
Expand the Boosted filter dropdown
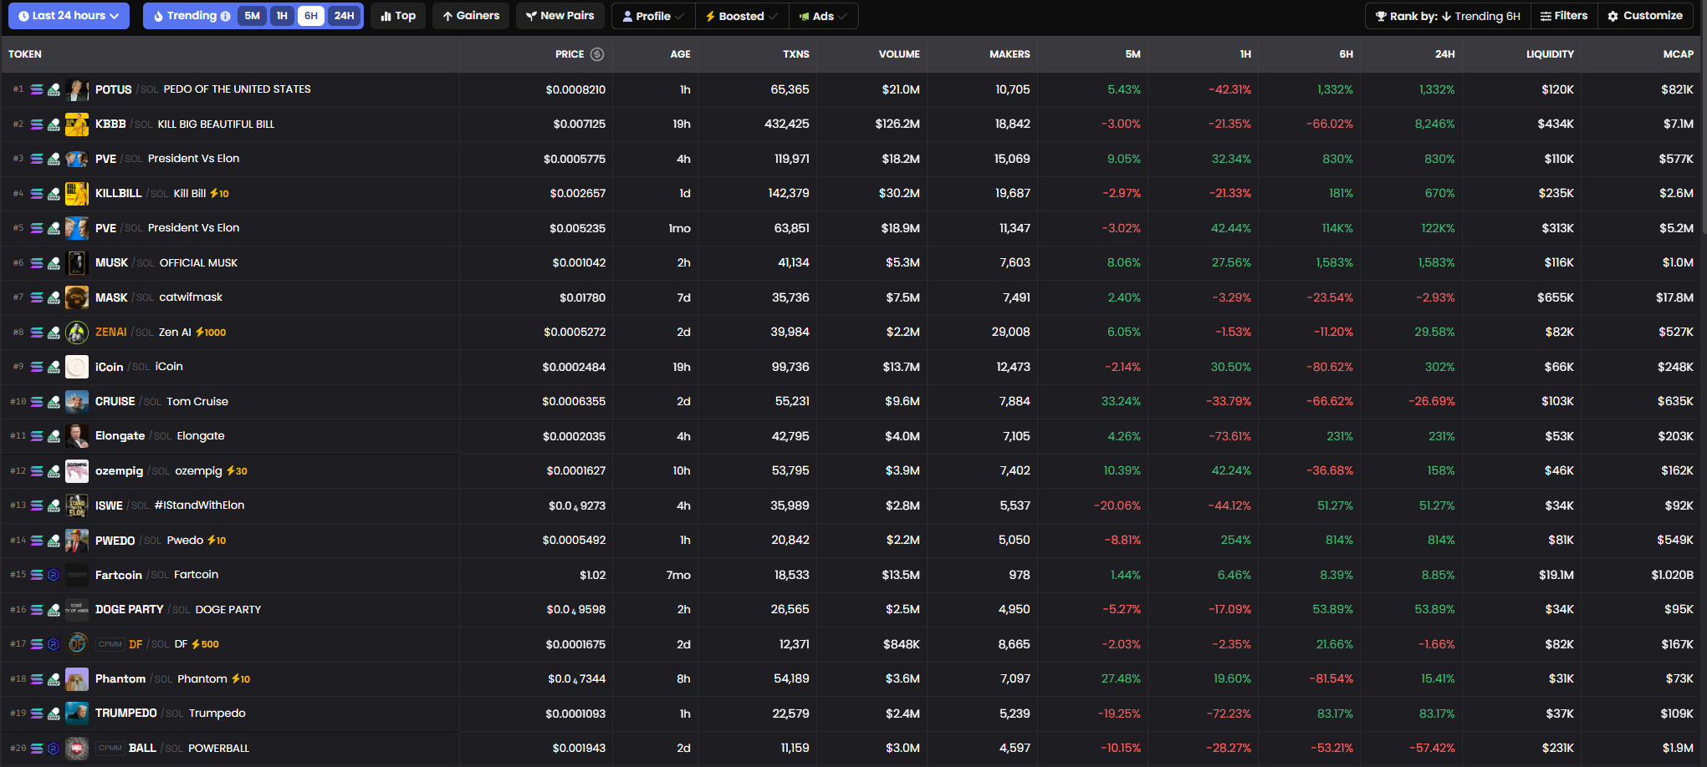[742, 16]
